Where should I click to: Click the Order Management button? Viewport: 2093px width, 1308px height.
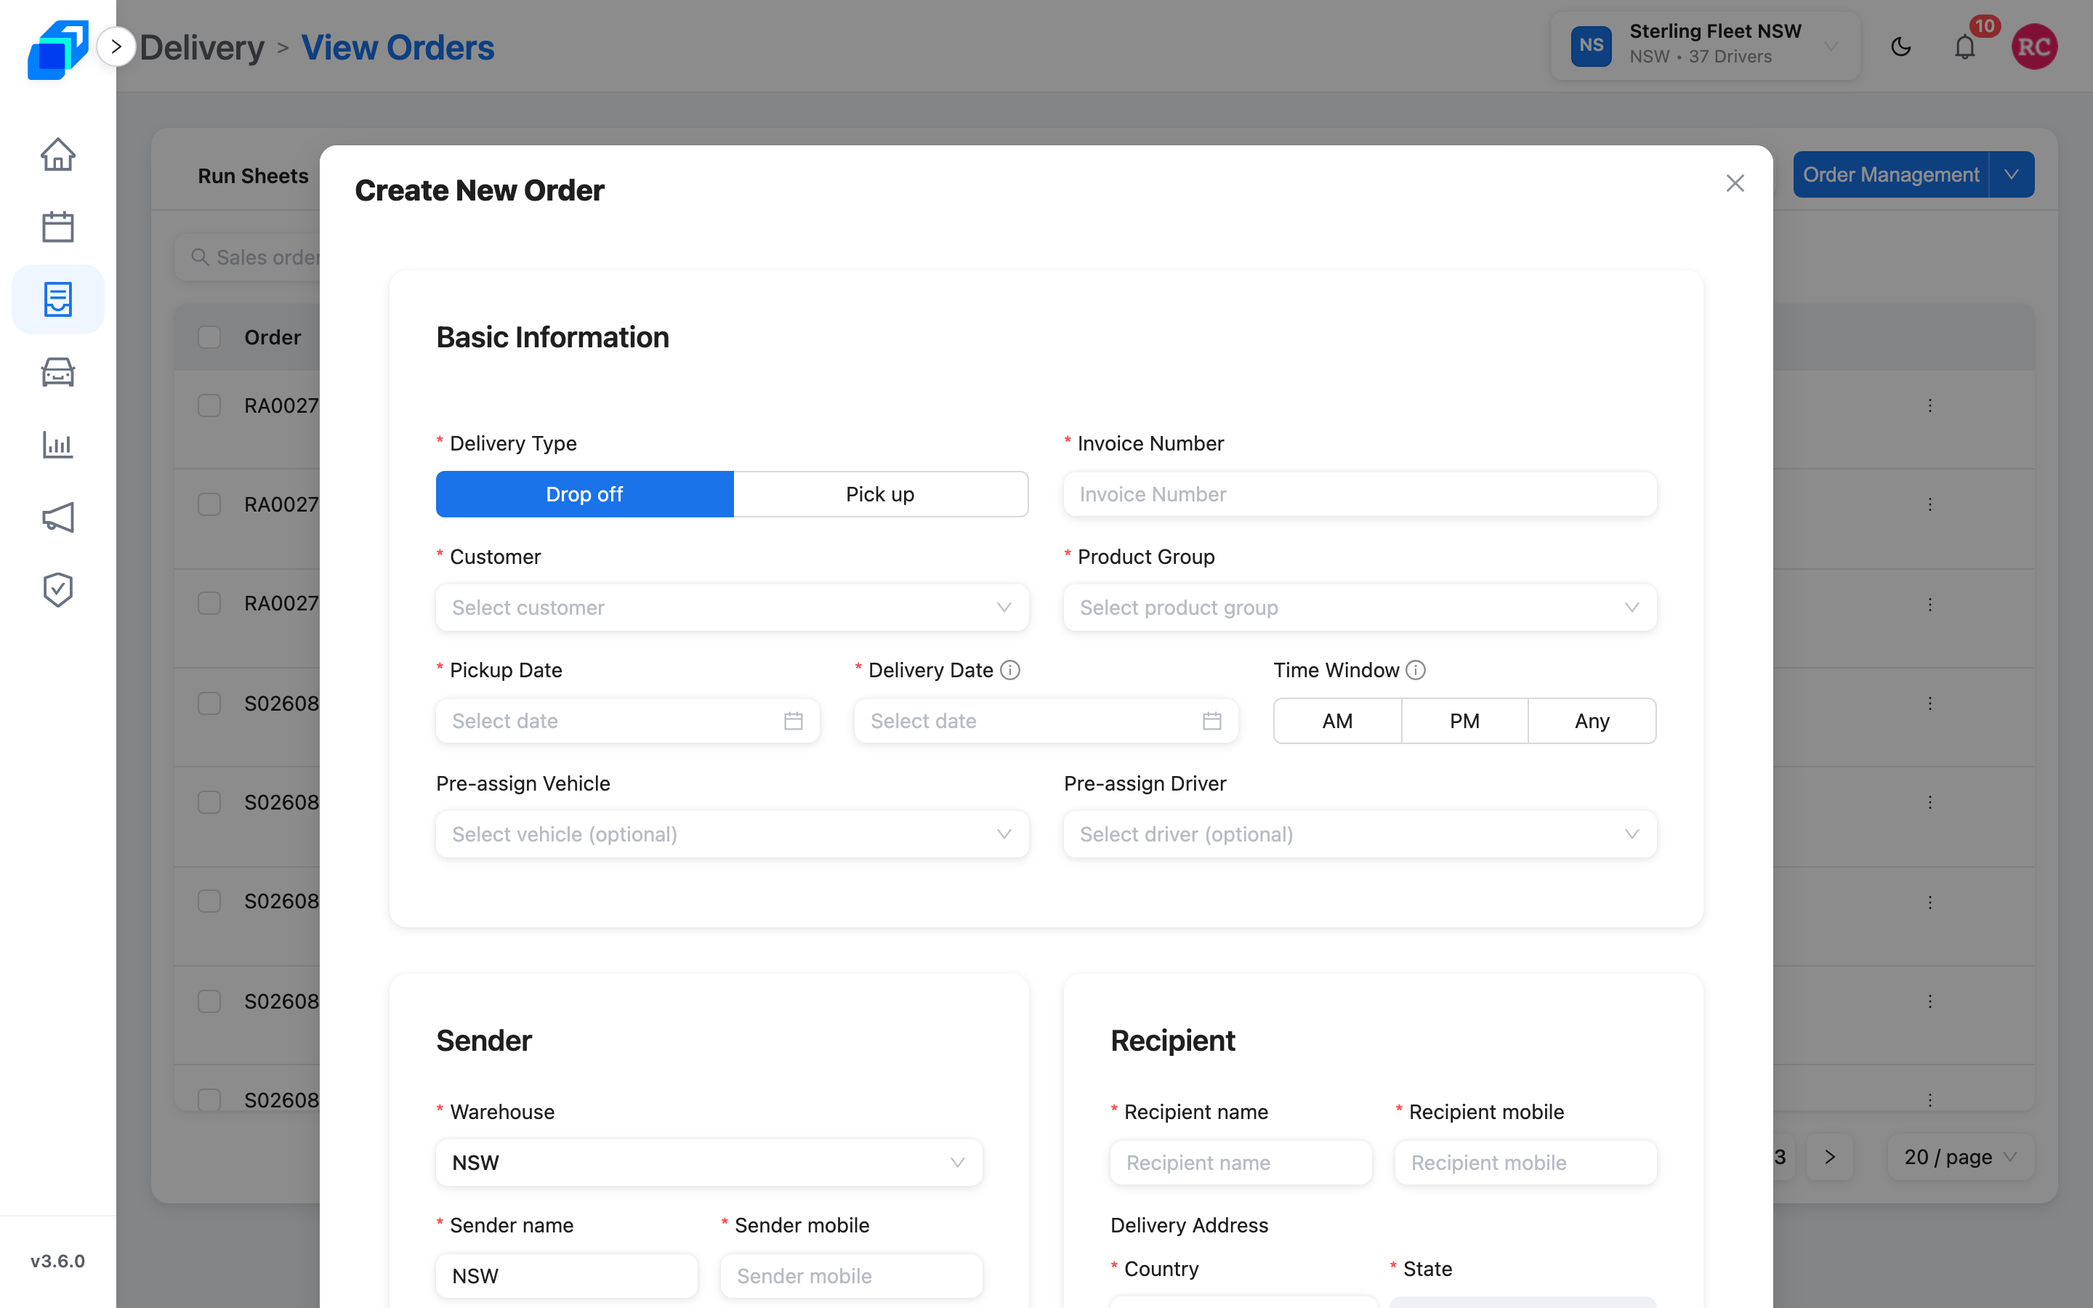(1892, 174)
